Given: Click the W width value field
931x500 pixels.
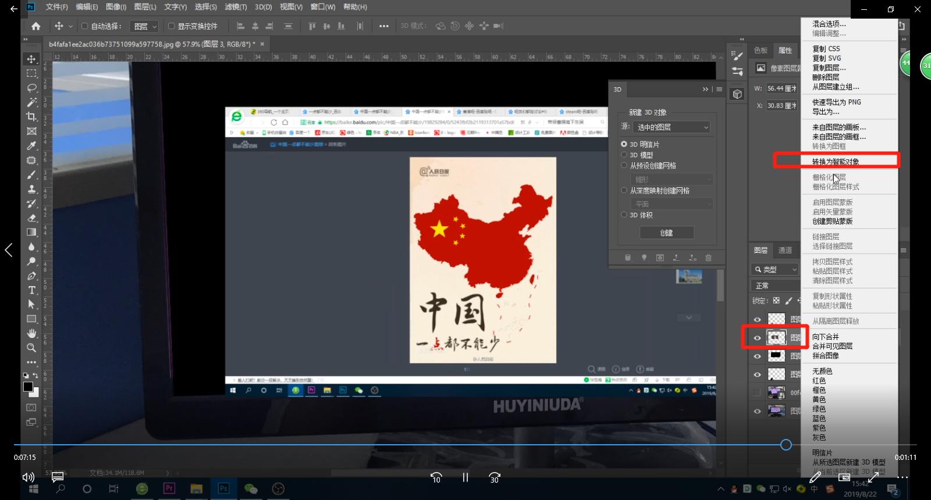Looking at the screenshot, I should [x=781, y=88].
